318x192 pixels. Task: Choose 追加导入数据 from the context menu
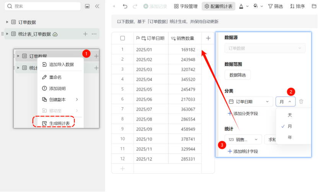[60, 65]
